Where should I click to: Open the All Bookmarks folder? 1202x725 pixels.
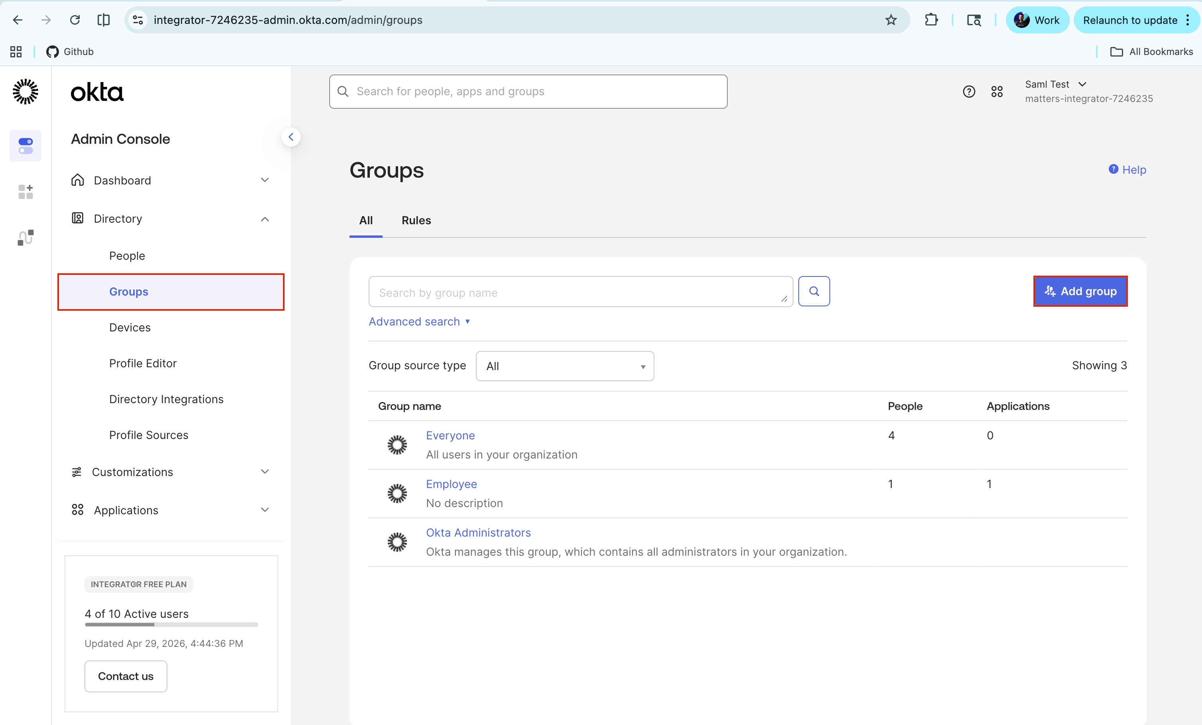[x=1151, y=52]
